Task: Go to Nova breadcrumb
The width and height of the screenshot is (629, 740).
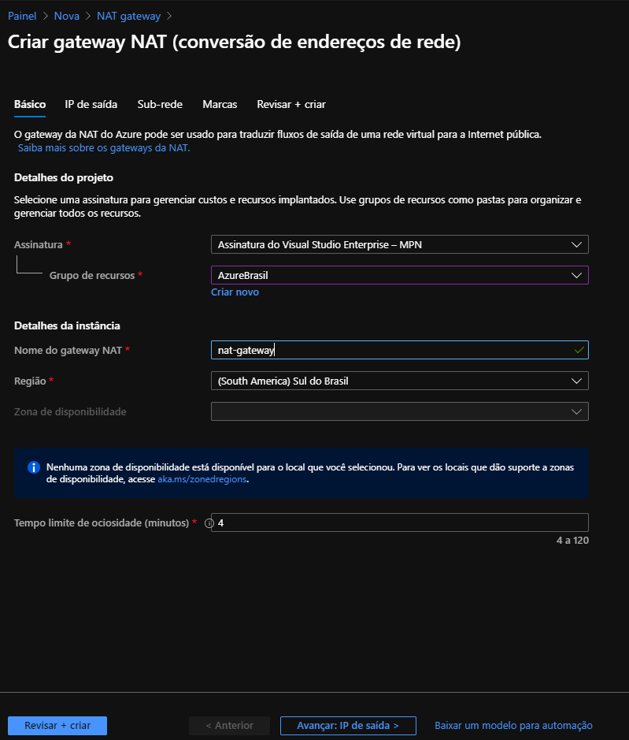Action: click(x=66, y=16)
